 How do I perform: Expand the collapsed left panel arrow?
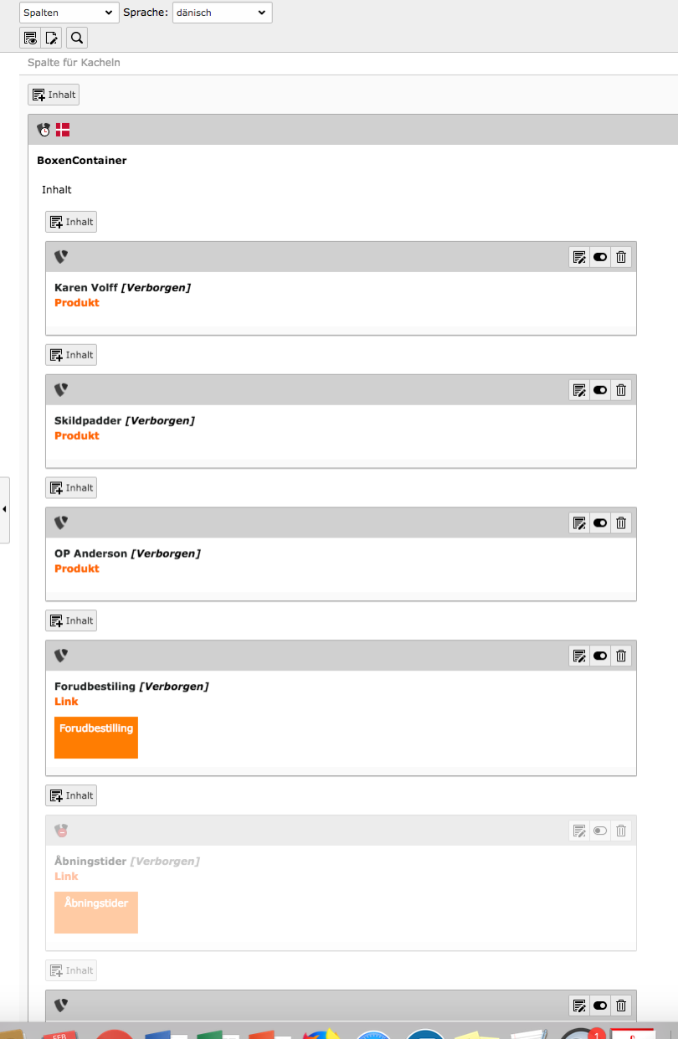[x=4, y=510]
